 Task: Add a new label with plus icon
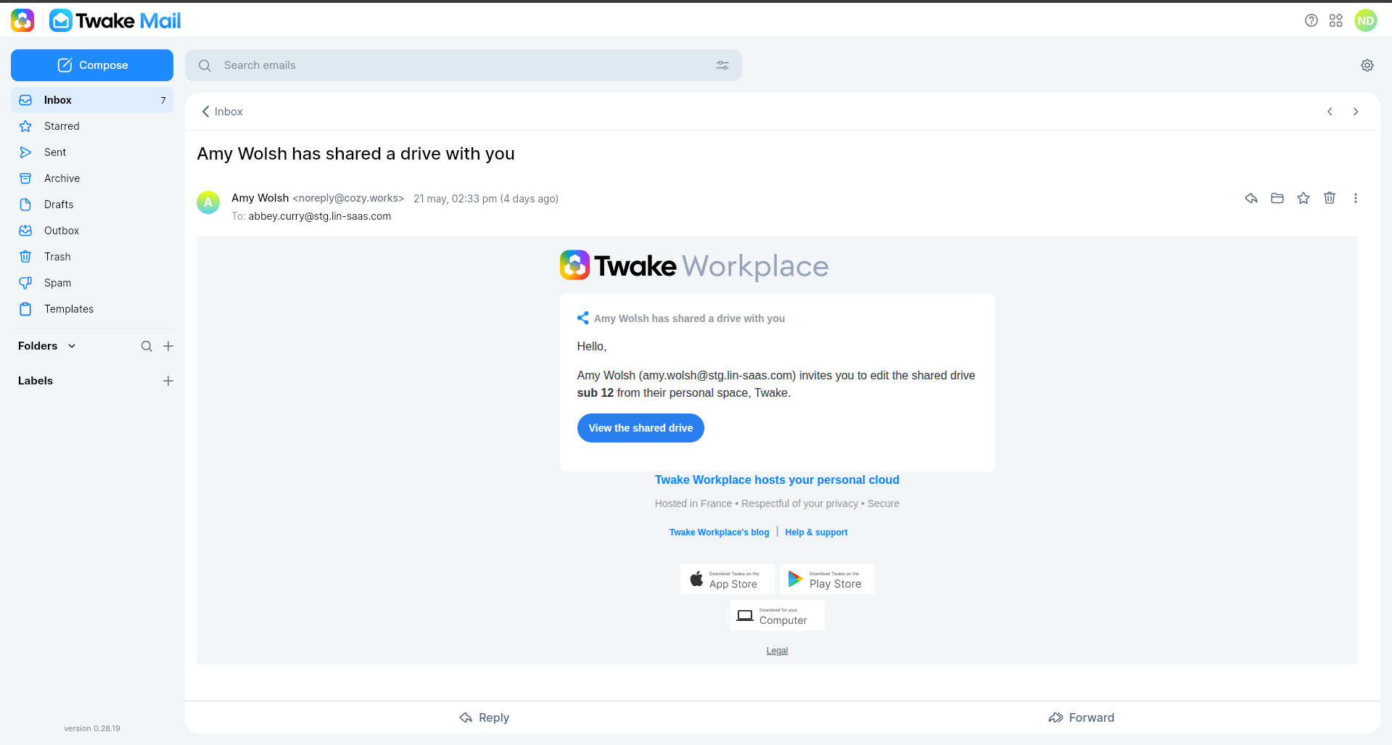click(x=168, y=381)
